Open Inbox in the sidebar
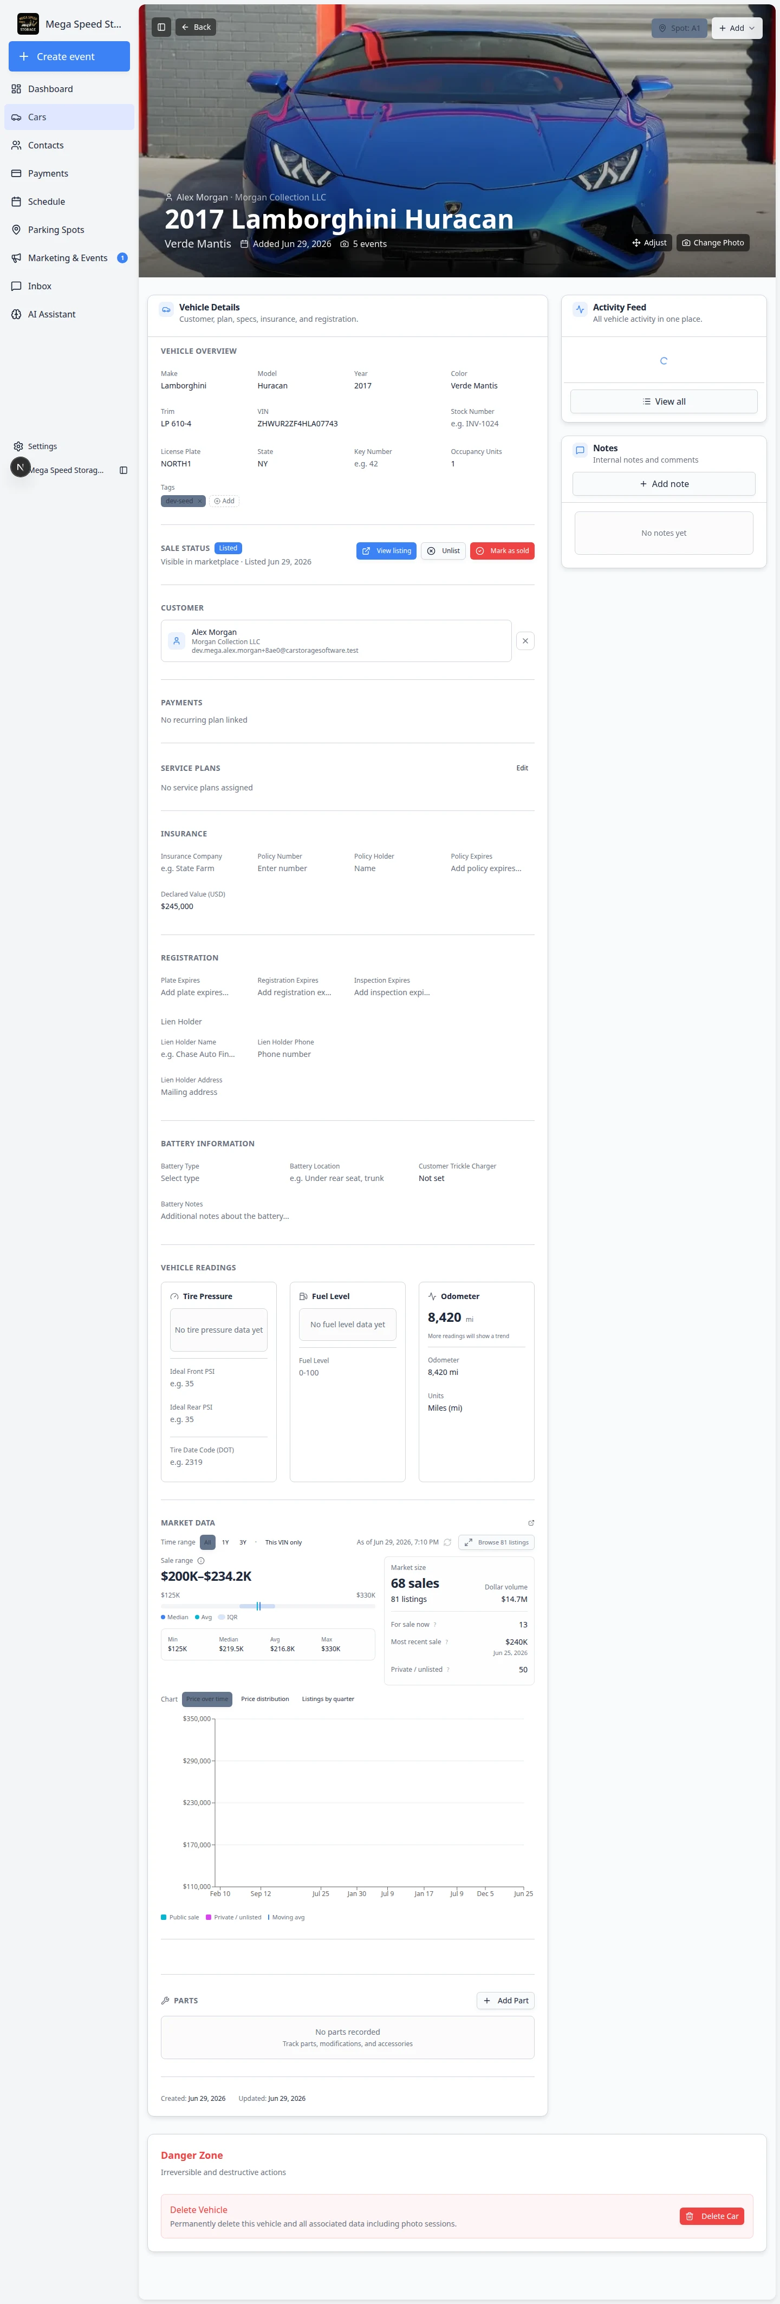Viewport: 780px width, 2304px height. click(69, 286)
